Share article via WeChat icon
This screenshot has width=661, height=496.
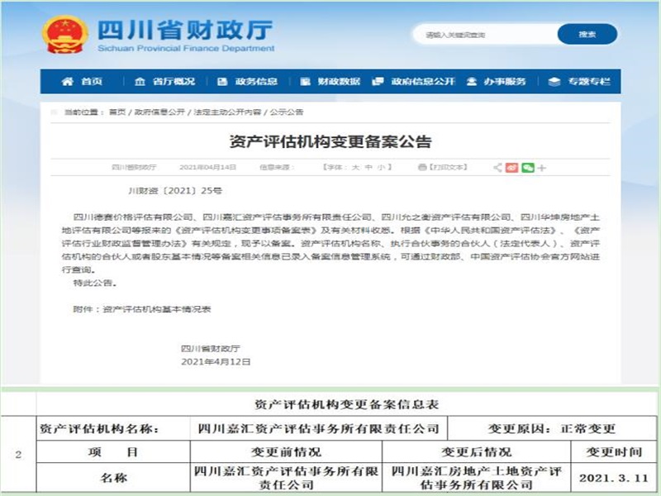point(528,167)
